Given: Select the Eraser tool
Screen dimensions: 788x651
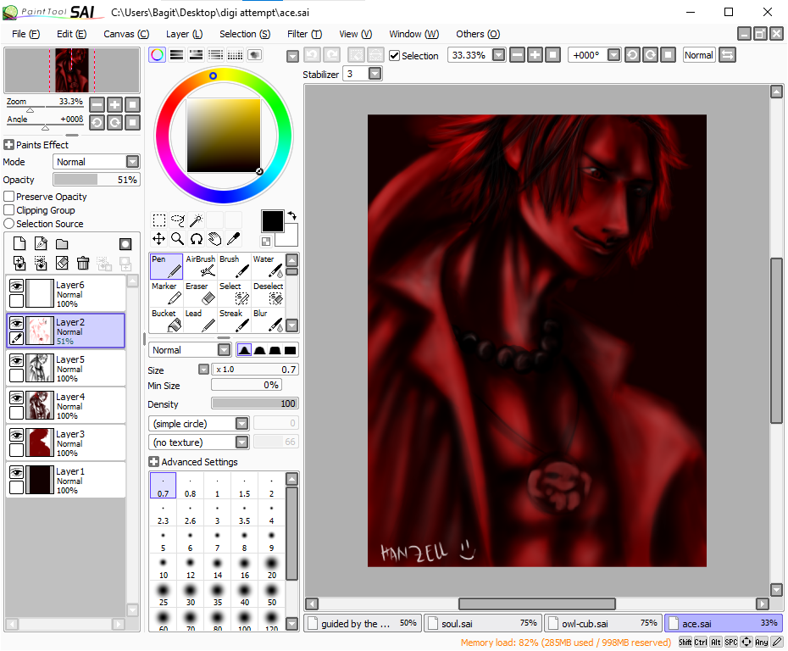Looking at the screenshot, I should (x=200, y=293).
